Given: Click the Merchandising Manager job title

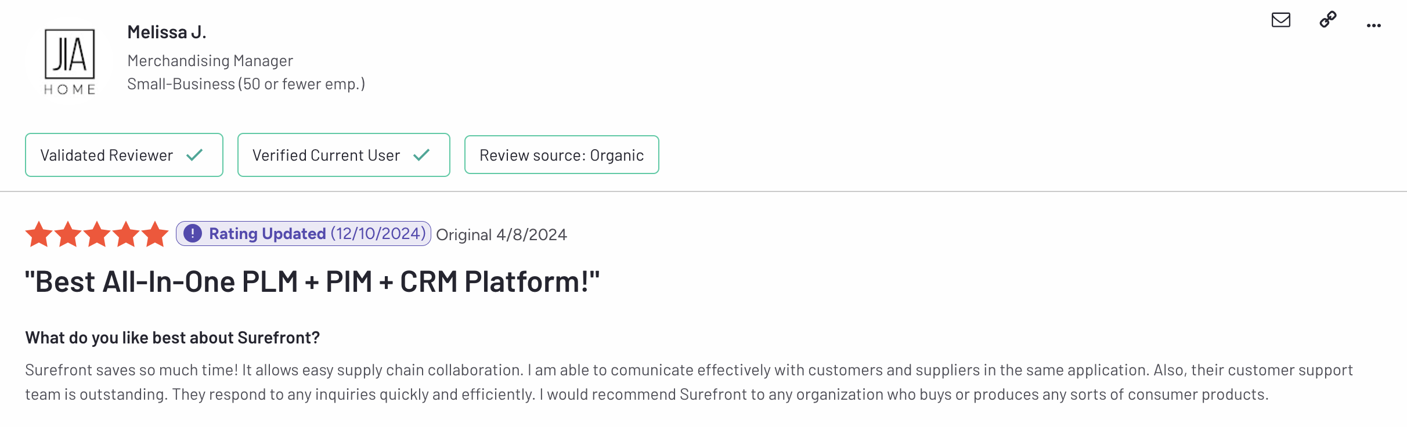Looking at the screenshot, I should (x=210, y=61).
